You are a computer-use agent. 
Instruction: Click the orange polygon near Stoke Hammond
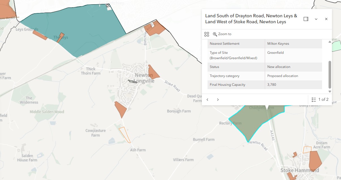pyautogui.click(x=315, y=161)
